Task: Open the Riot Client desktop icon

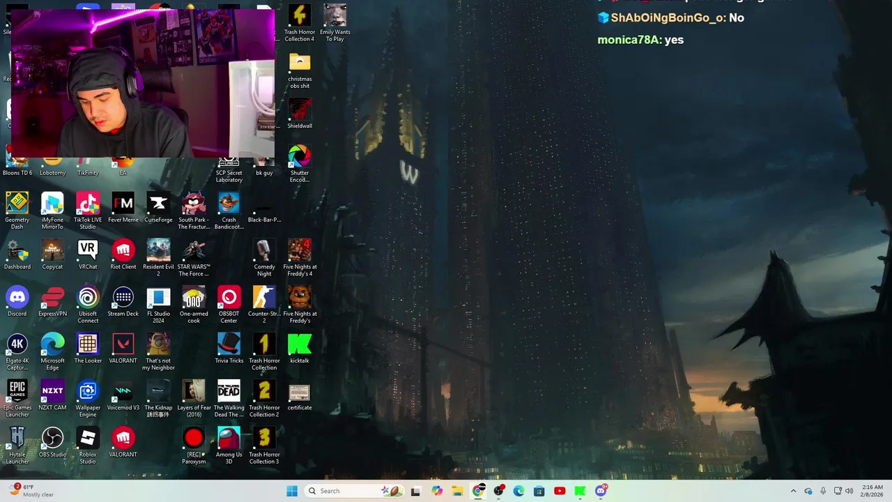Action: (x=123, y=254)
